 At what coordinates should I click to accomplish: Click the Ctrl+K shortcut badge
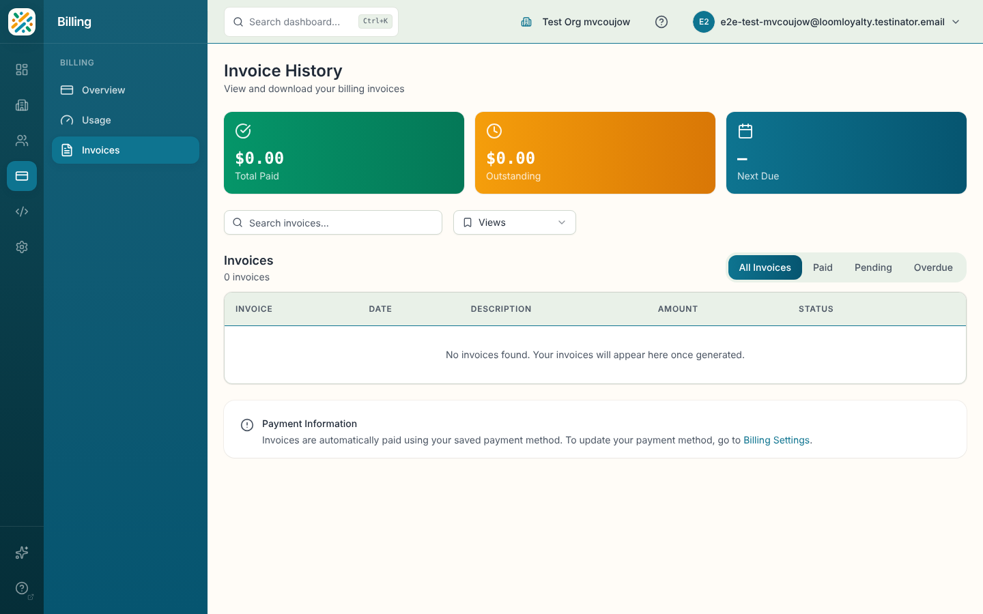point(375,21)
